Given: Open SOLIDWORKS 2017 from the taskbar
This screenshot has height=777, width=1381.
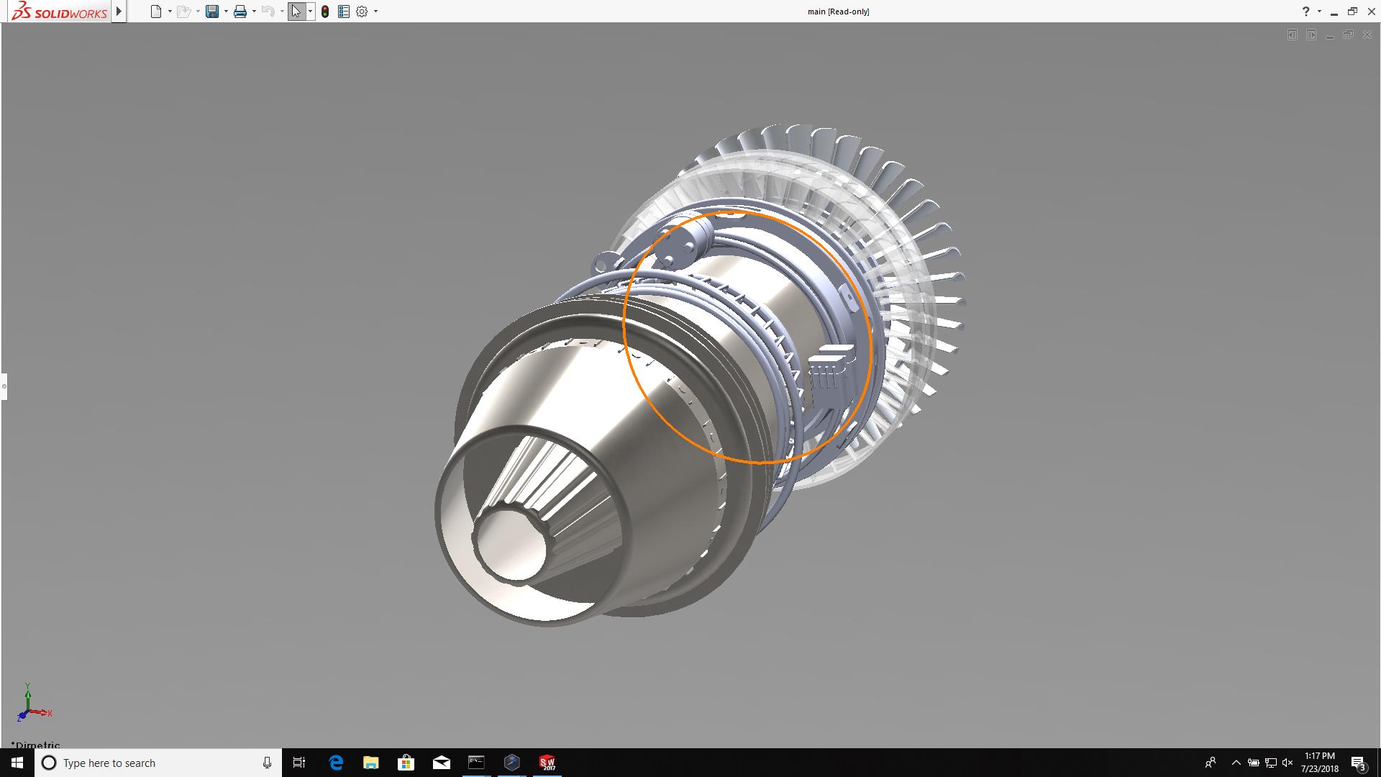Looking at the screenshot, I should (x=547, y=763).
